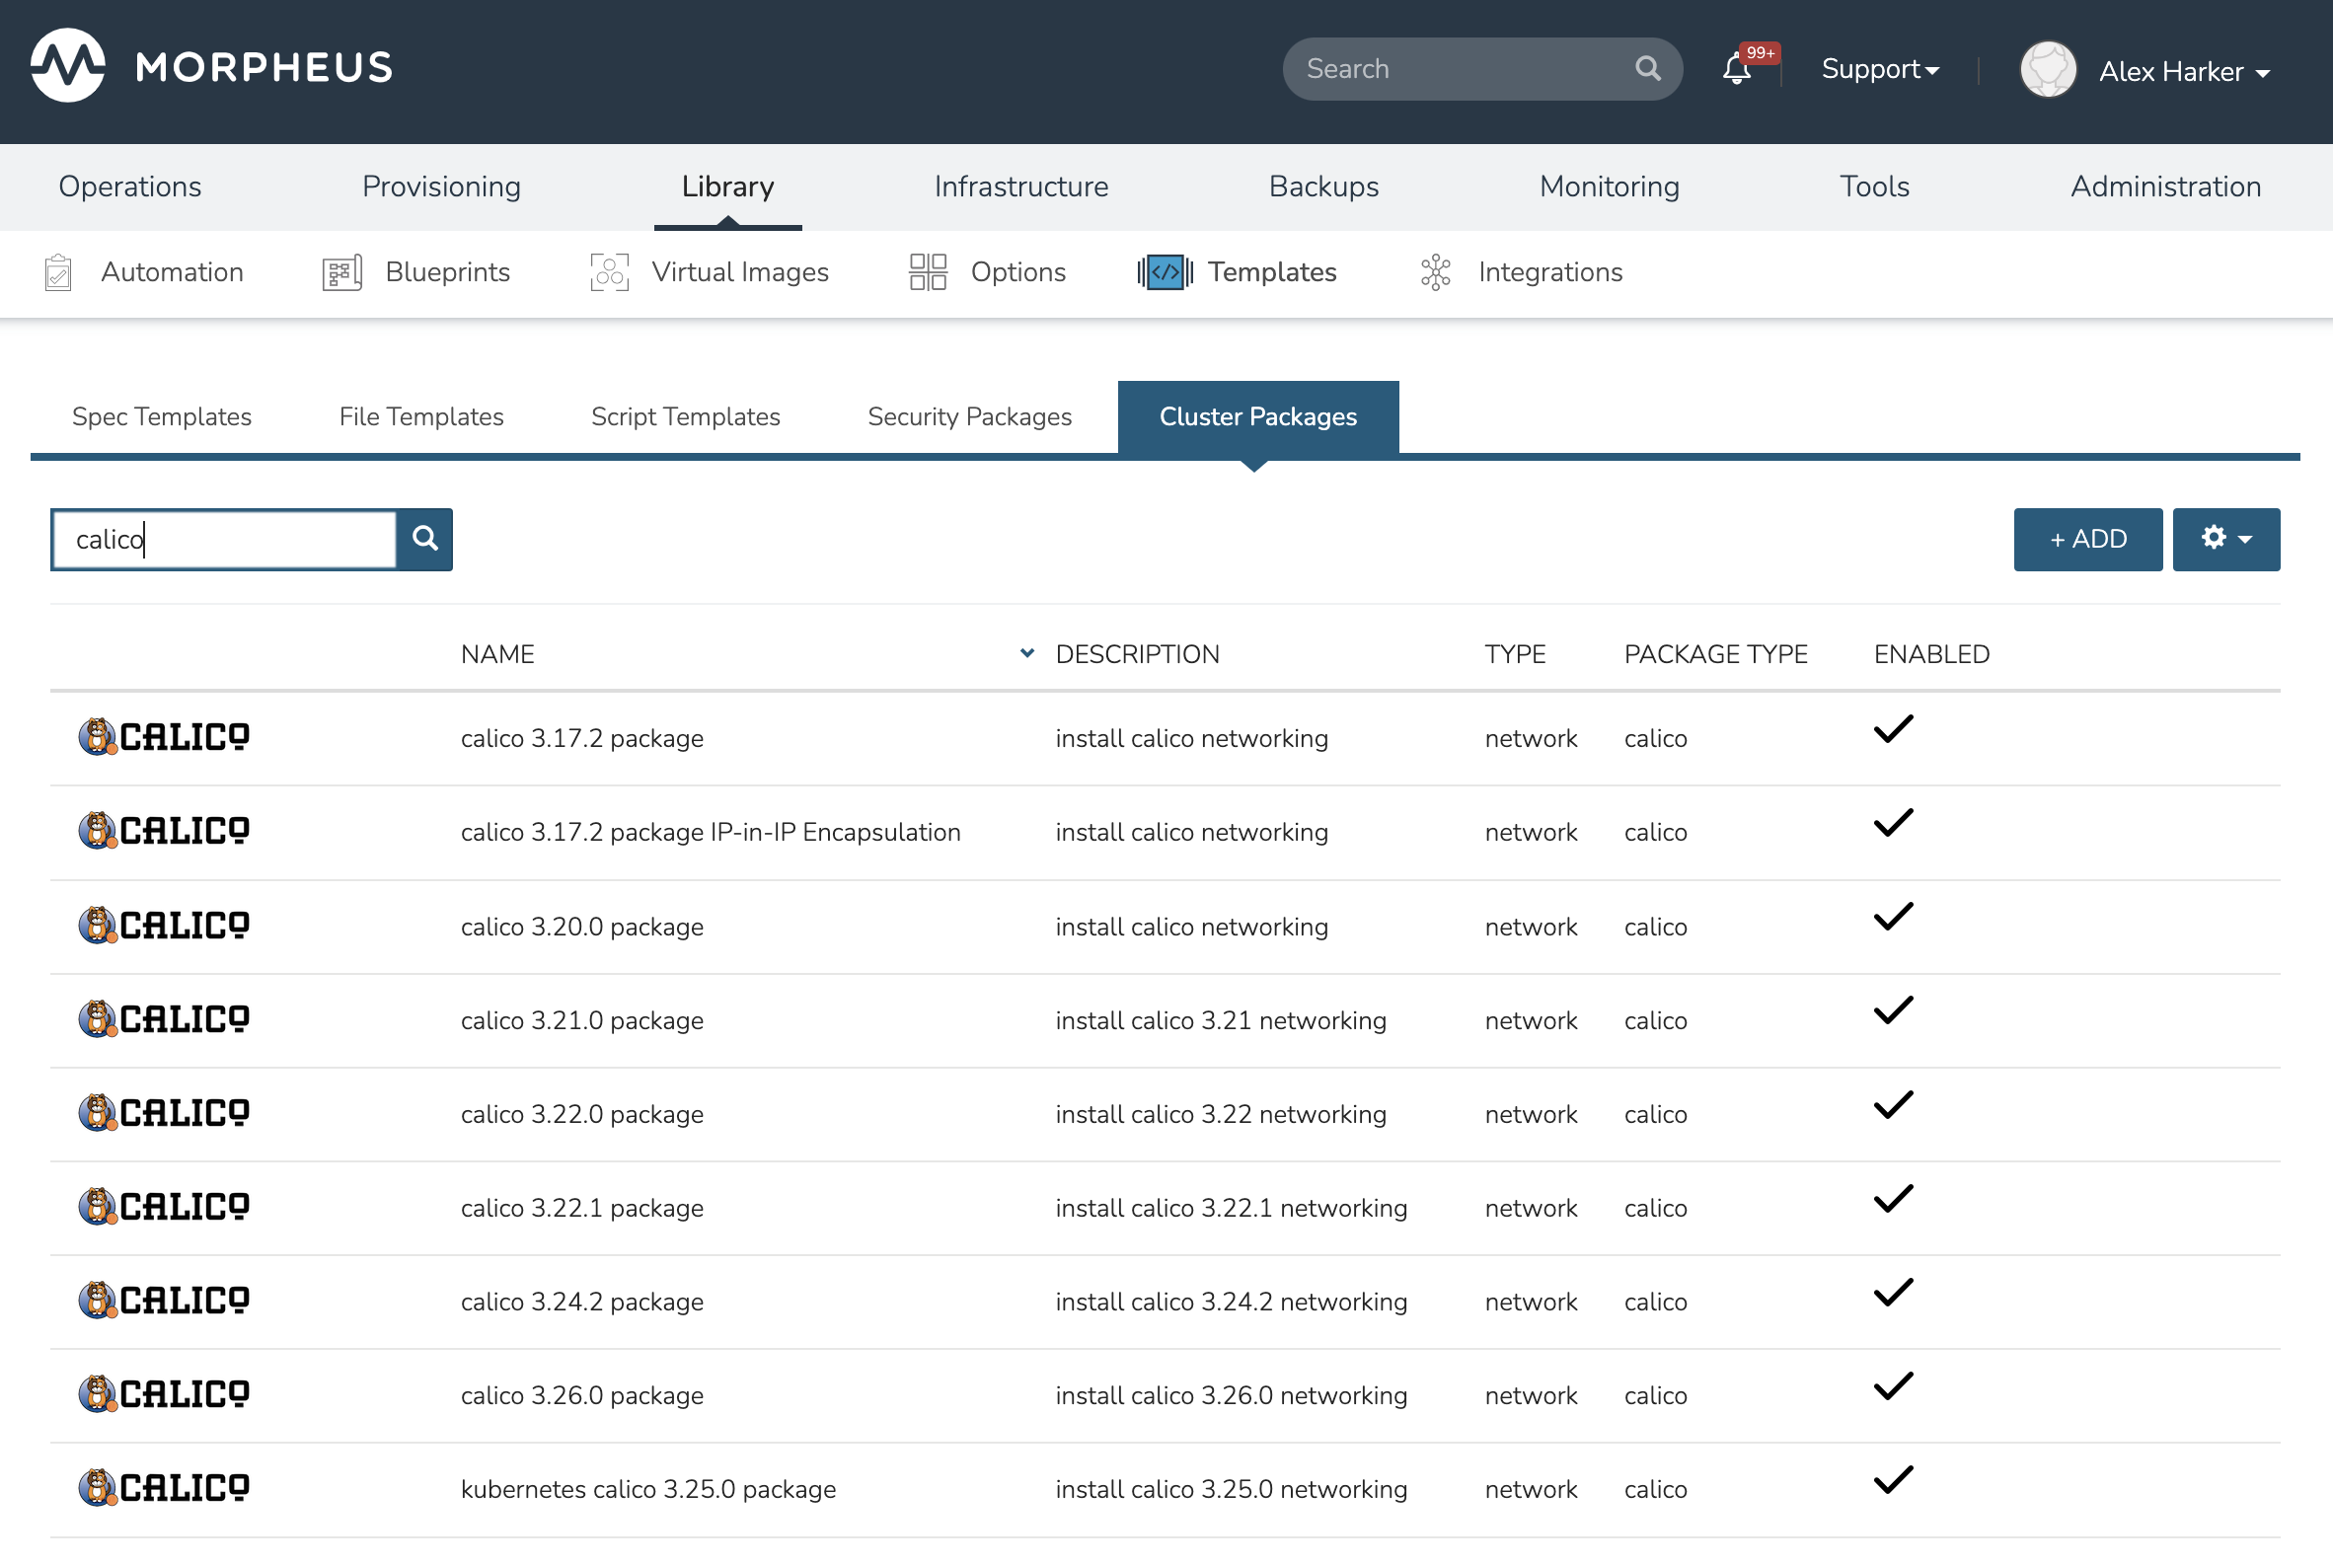The width and height of the screenshot is (2333, 1565).
Task: Select the Templates code icon
Action: pyautogui.click(x=1163, y=271)
